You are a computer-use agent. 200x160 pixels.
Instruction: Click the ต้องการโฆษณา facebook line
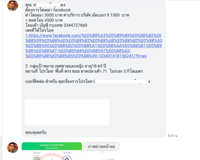point(48,10)
